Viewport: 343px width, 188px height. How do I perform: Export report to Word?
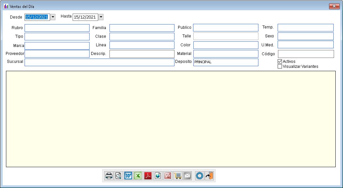click(128, 176)
